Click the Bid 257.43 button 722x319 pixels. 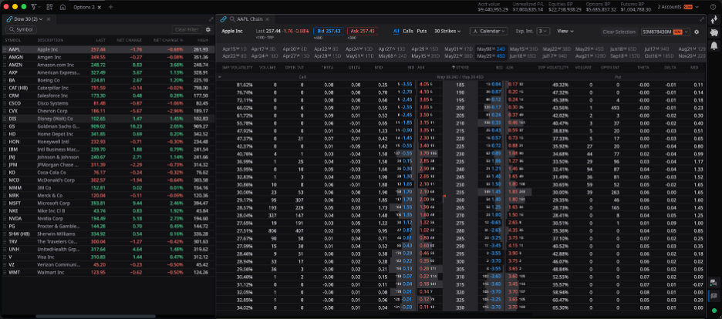point(329,32)
